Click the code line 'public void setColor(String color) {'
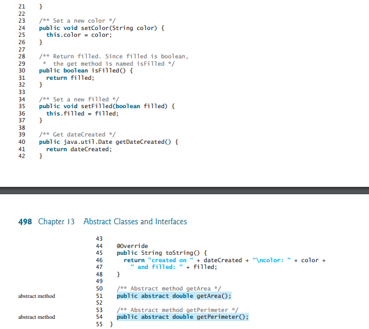Image resolution: width=369 pixels, height=329 pixels. [101, 28]
